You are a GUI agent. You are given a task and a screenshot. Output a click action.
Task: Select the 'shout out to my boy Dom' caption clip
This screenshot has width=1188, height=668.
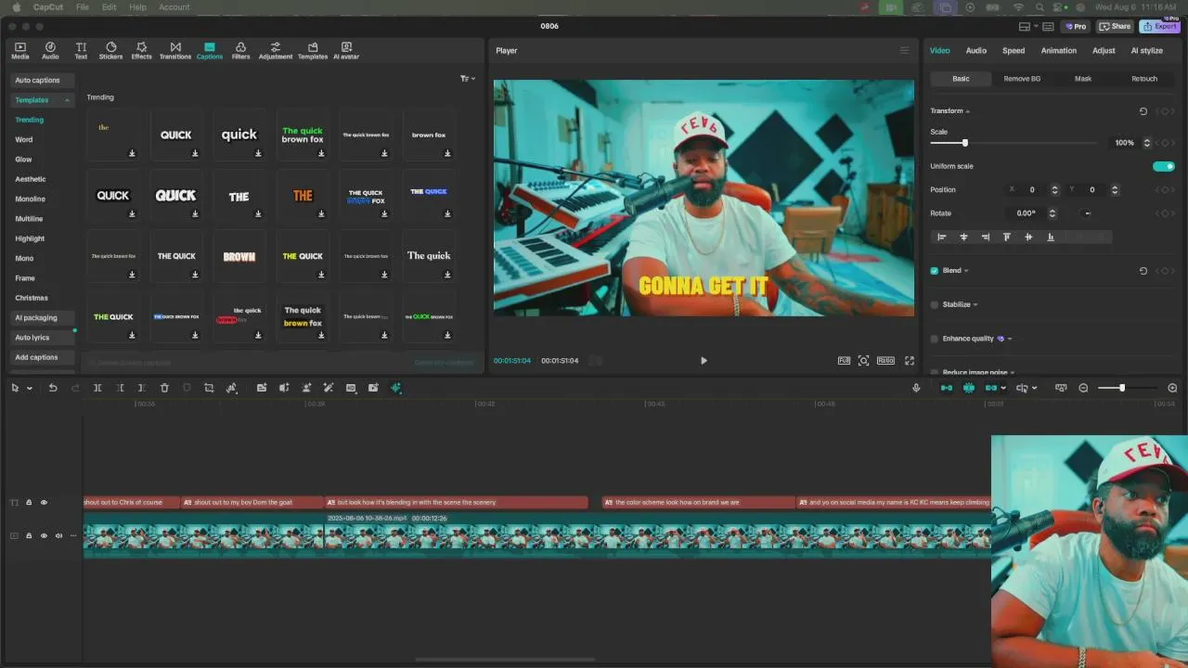(x=252, y=503)
